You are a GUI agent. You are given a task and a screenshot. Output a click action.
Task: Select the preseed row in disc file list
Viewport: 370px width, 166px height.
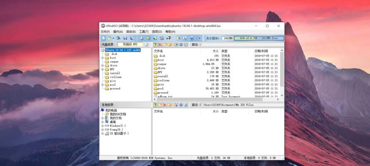click(216, 93)
